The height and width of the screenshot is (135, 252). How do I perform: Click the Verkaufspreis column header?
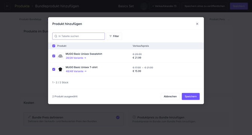click(141, 46)
